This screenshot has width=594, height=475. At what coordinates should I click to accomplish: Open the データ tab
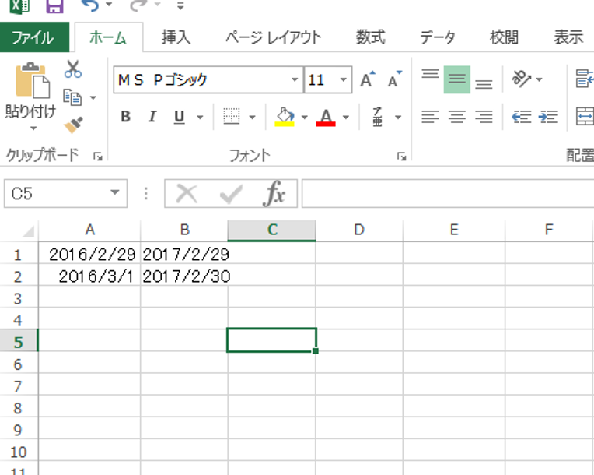[437, 37]
